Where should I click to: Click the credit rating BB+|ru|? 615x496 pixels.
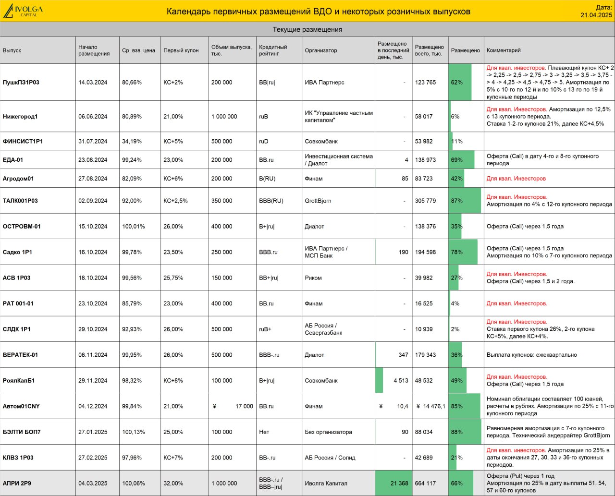point(269,278)
